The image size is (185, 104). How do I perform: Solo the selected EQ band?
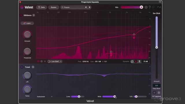click(x=42, y=61)
